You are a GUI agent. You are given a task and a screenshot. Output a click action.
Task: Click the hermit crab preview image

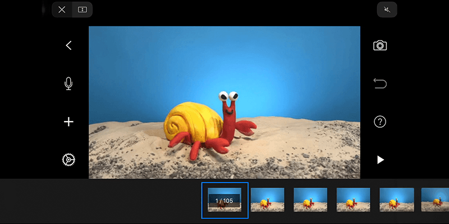224,102
